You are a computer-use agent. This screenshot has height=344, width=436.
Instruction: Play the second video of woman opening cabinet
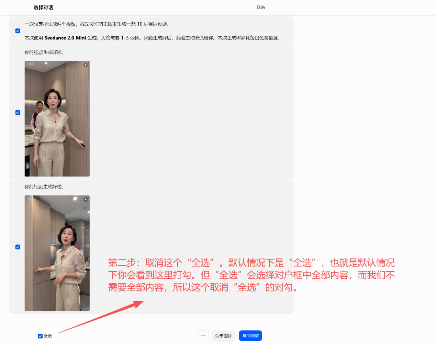click(86, 199)
